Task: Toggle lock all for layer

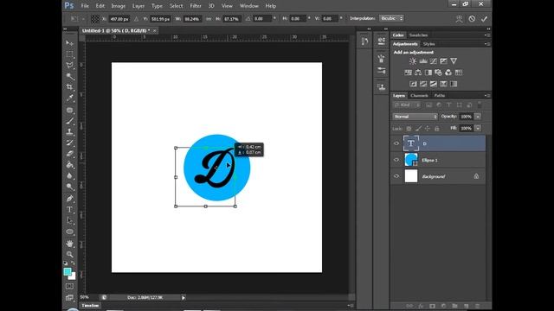Action: point(437,129)
